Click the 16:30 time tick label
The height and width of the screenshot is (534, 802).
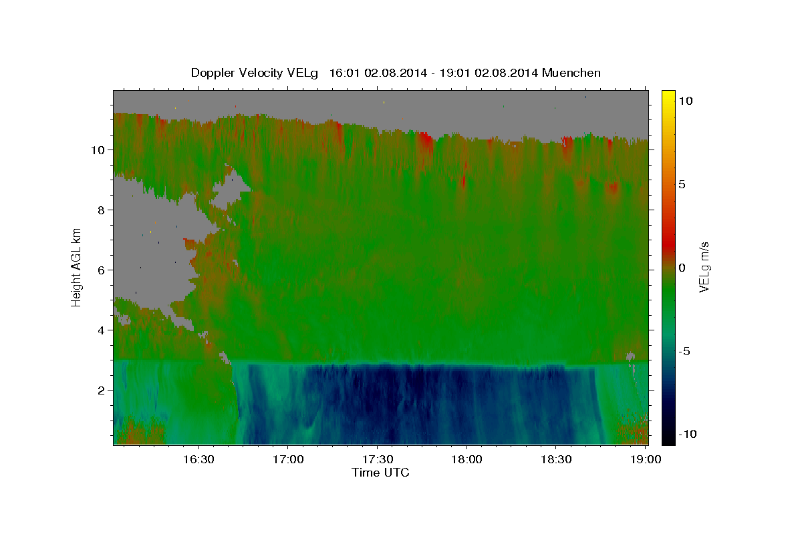[x=198, y=459]
